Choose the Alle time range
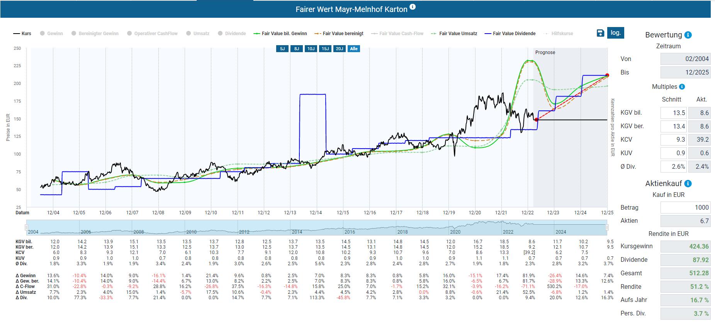Screen dimensions: 715x322 point(353,49)
